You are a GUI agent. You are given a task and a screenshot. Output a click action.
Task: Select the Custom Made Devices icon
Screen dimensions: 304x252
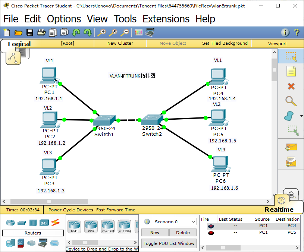pos(43,243)
